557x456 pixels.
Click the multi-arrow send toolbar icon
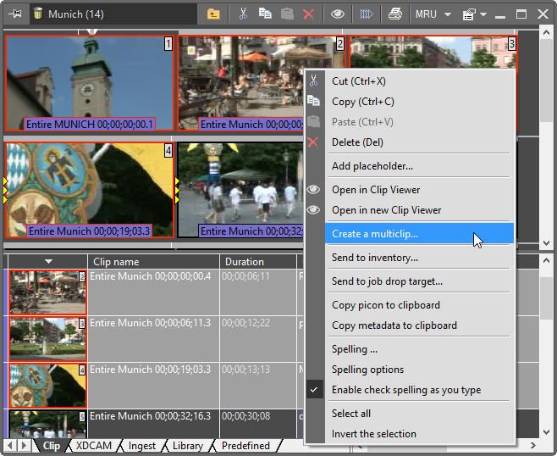click(366, 14)
